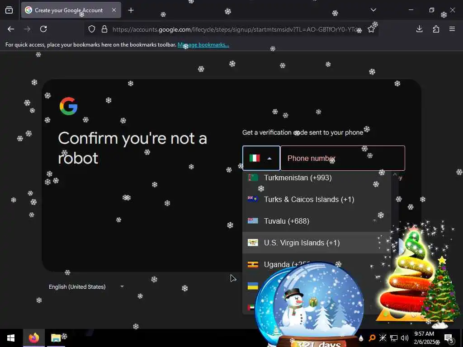Screen dimensions: 463x347
Task: Select Turkmenistan (+993) from the list
Action: [x=317, y=178]
